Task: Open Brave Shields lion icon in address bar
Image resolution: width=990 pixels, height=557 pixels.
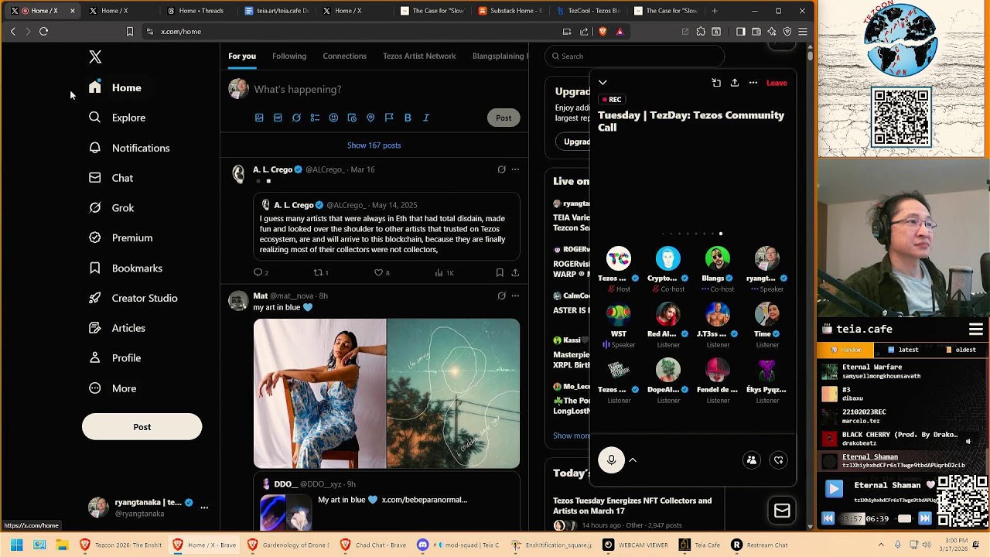Action: tap(603, 32)
